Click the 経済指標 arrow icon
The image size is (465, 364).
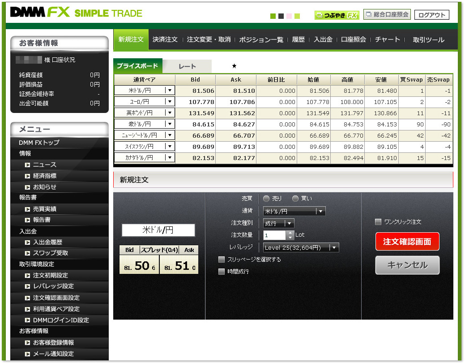(27, 176)
